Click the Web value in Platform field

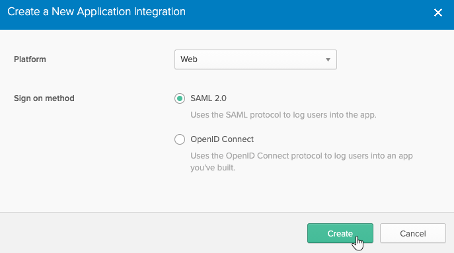(x=189, y=59)
